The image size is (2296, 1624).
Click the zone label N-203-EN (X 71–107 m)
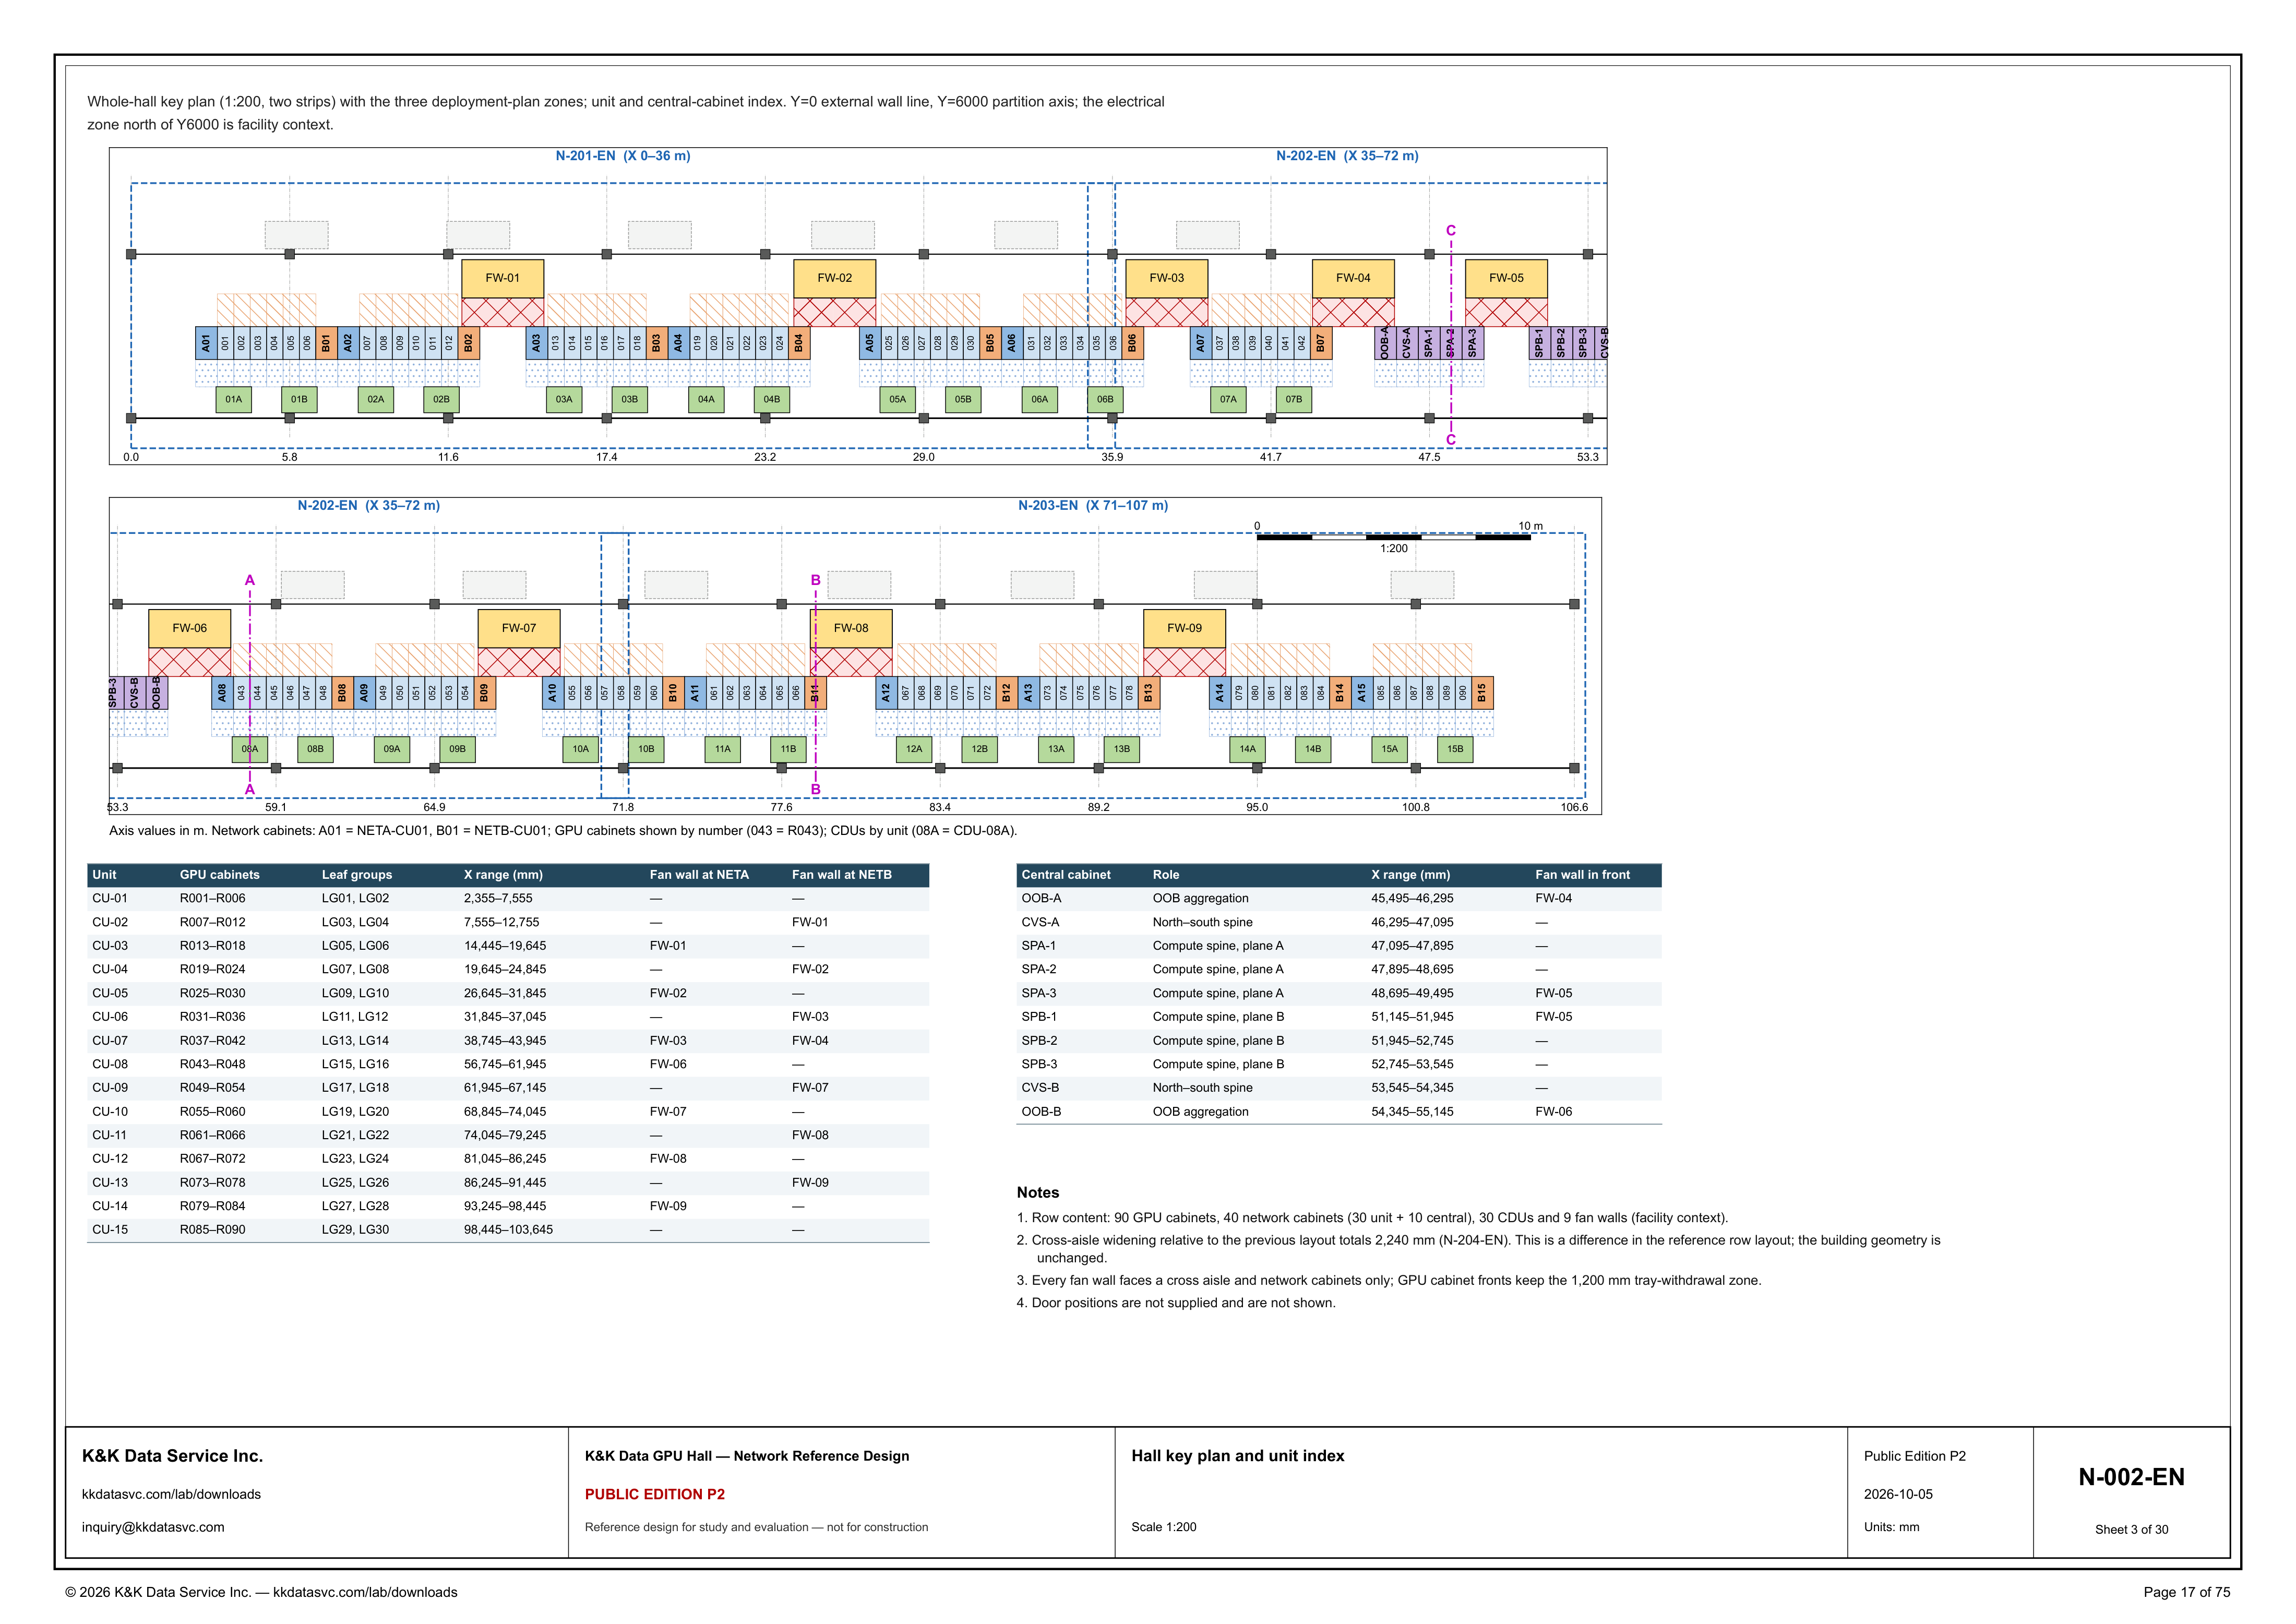(x=1093, y=506)
